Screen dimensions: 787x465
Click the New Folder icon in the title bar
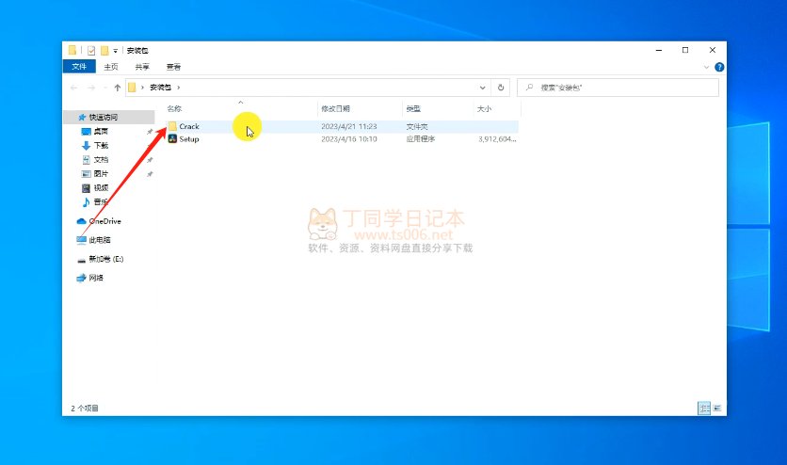104,50
